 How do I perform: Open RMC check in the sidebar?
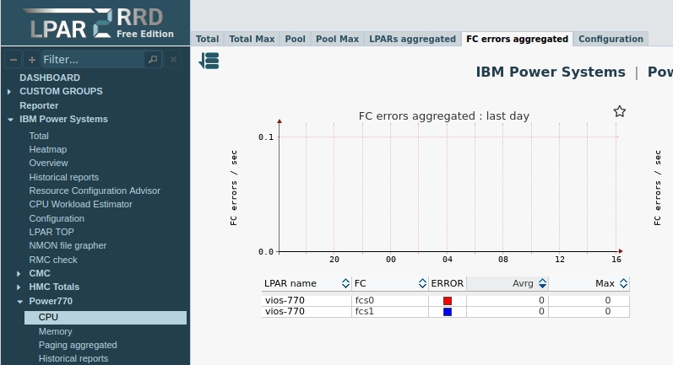click(x=53, y=260)
